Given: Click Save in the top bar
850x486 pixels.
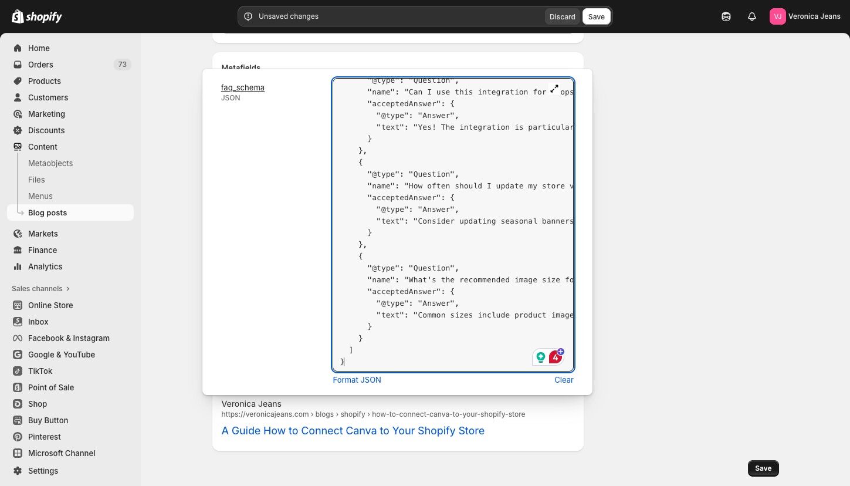Looking at the screenshot, I should [x=597, y=16].
